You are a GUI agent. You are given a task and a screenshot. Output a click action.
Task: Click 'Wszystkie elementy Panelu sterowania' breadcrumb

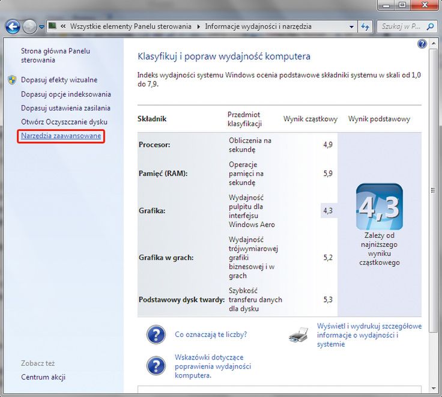click(x=130, y=26)
